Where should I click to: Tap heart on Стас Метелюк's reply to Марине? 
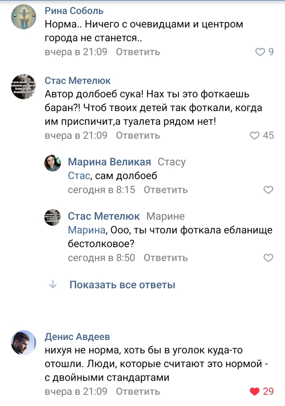[x=268, y=258]
